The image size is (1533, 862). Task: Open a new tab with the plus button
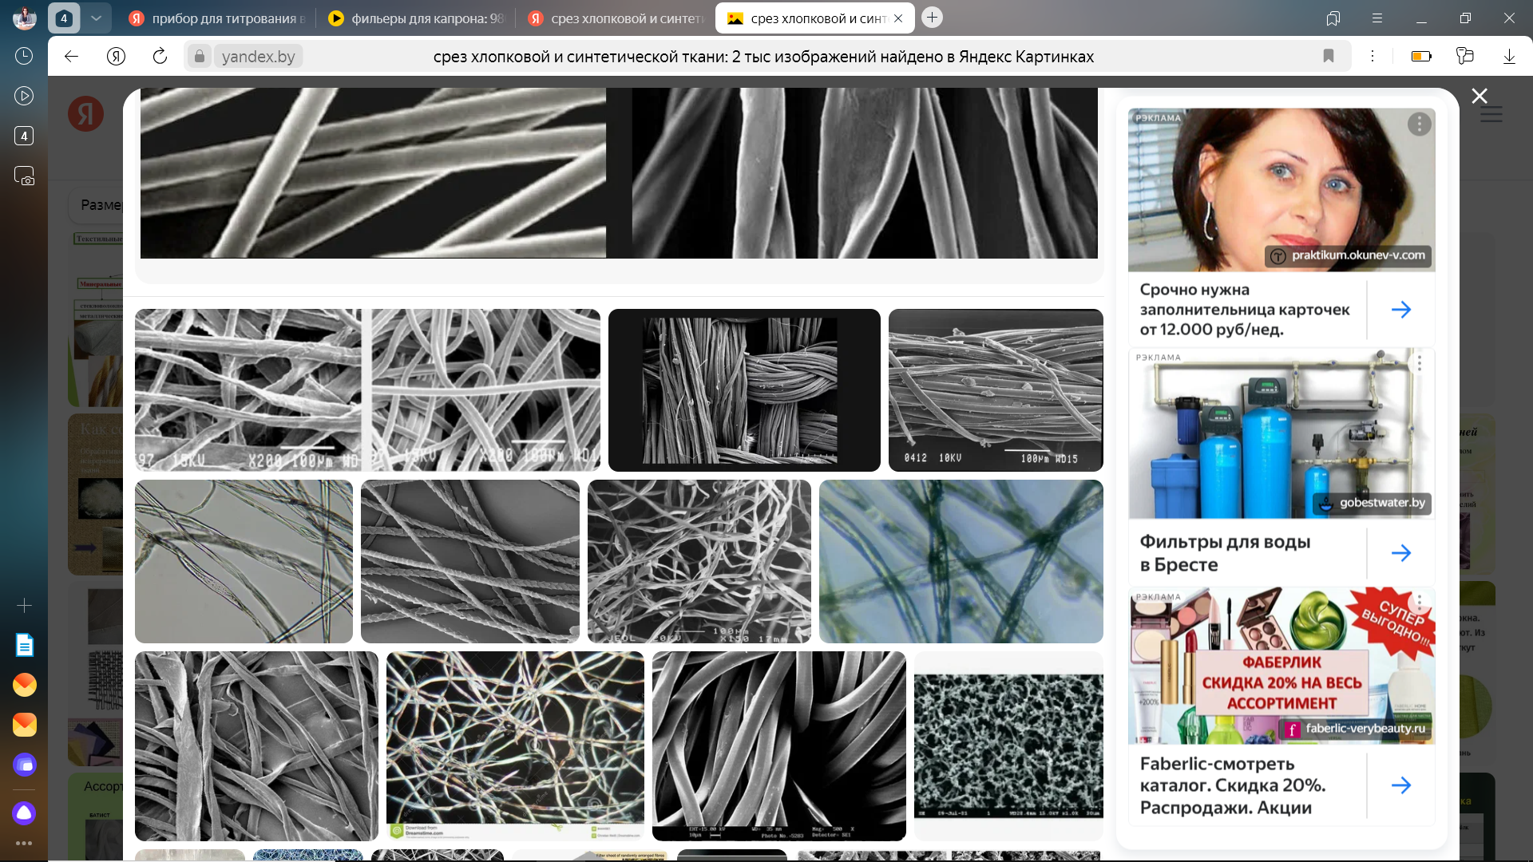[x=932, y=18]
